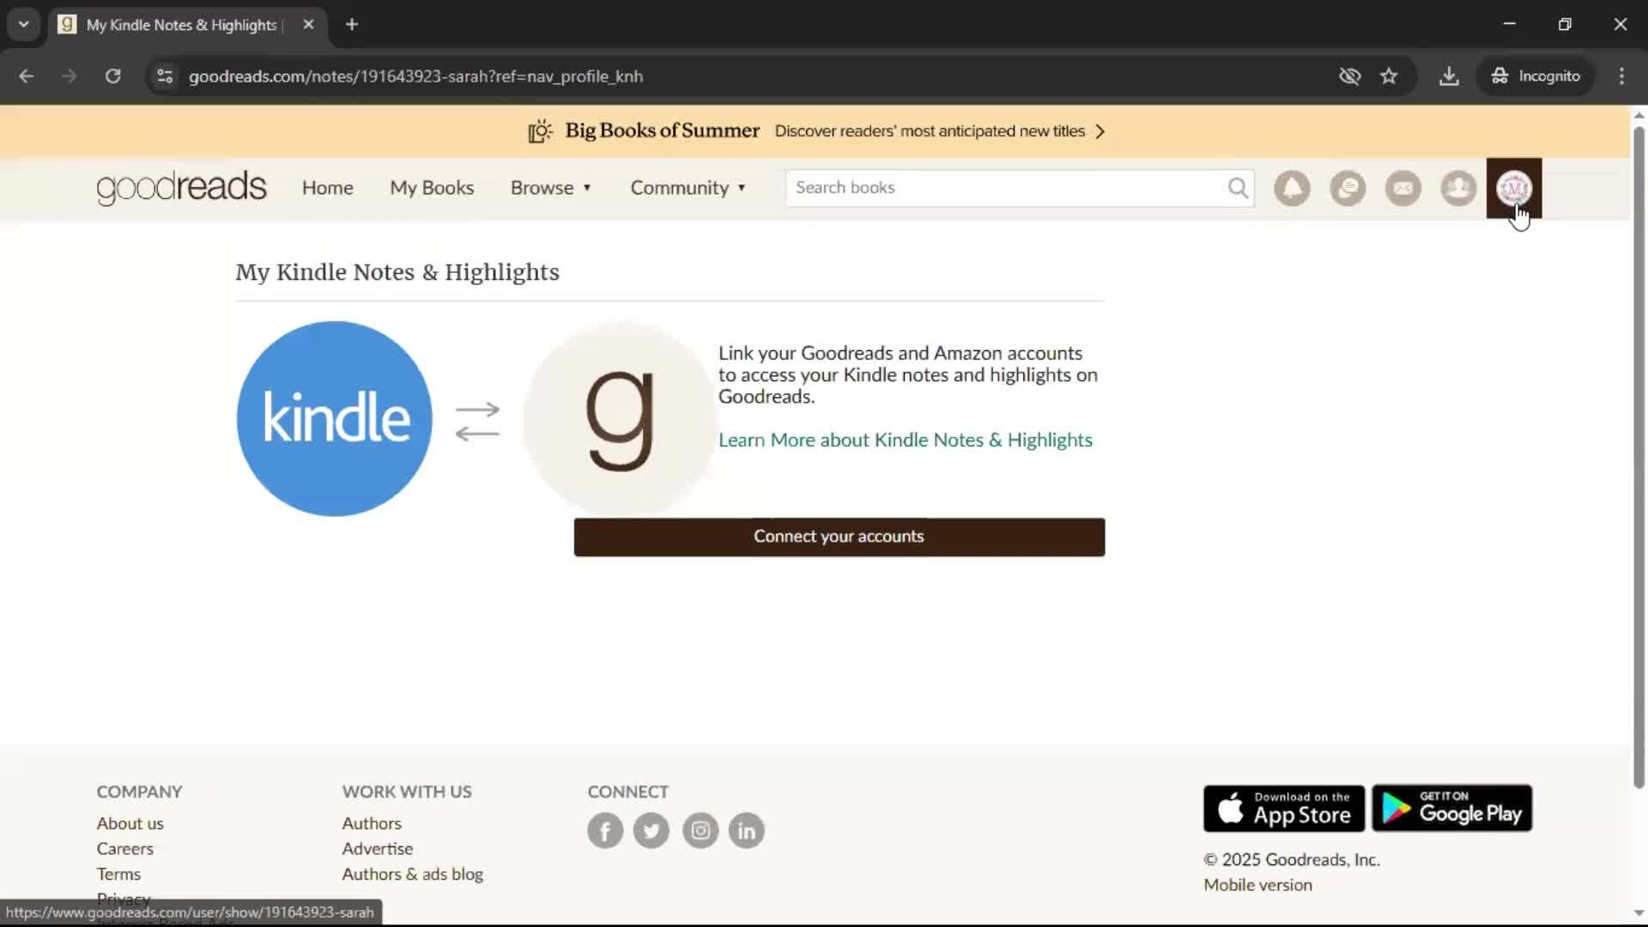The image size is (1648, 927).
Task: Open the About us footer link
Action: pos(130,823)
